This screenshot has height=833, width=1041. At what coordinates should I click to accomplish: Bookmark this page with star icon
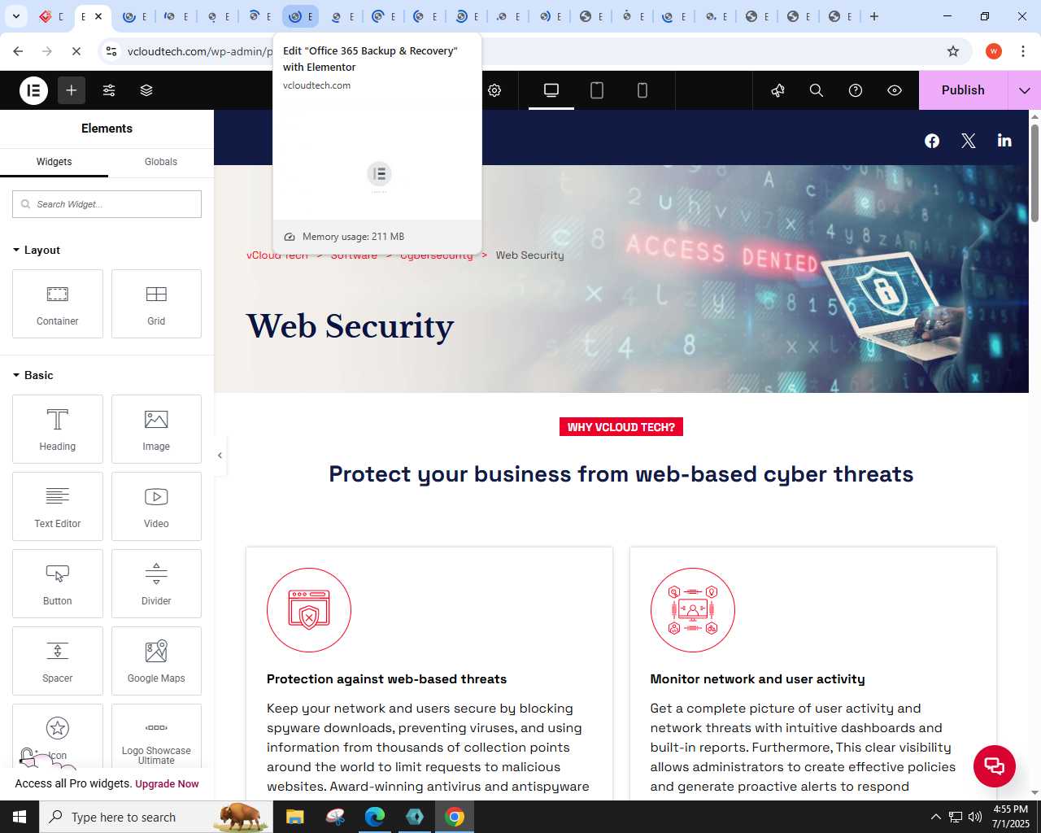[x=953, y=51]
